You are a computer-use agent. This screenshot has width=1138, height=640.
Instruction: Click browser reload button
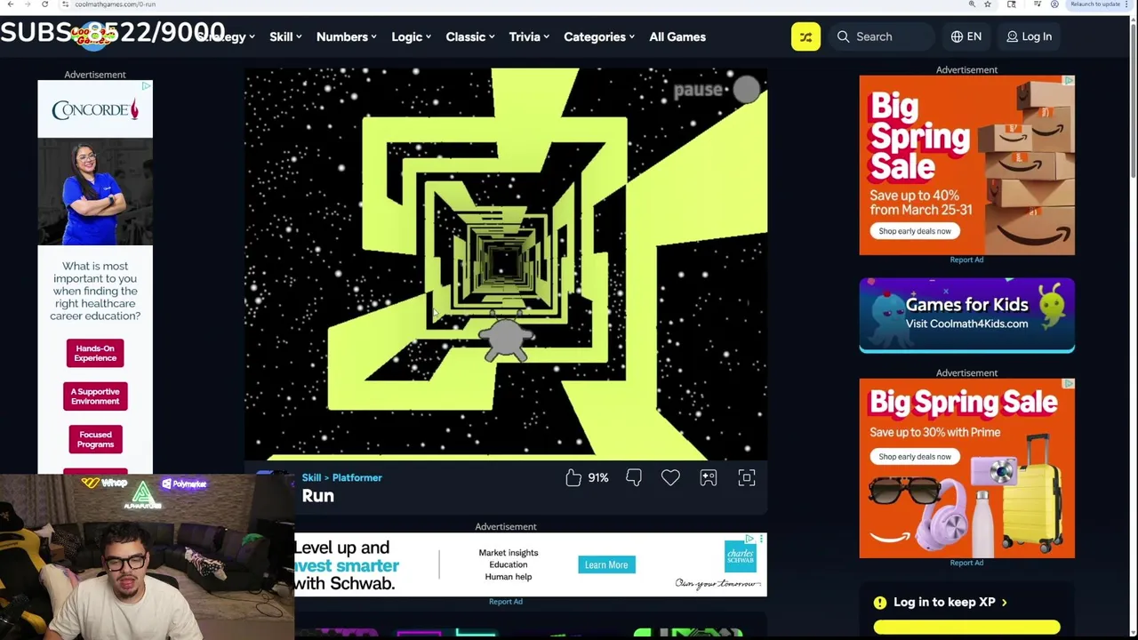pos(44,4)
